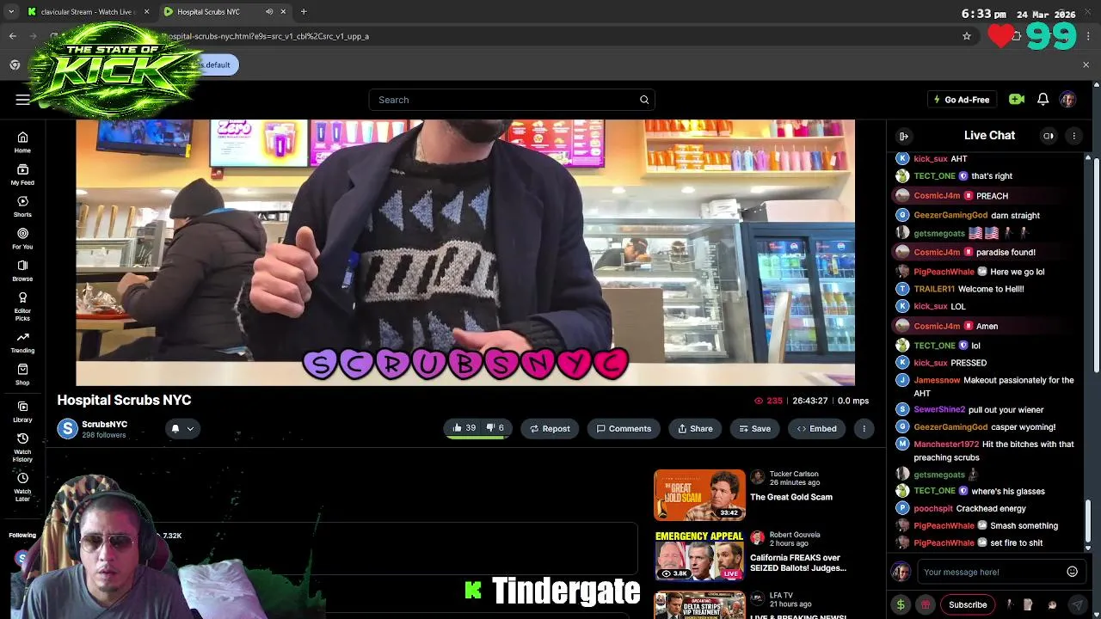Click username poochspit in chat
Image resolution: width=1101 pixels, height=619 pixels.
[x=933, y=508]
